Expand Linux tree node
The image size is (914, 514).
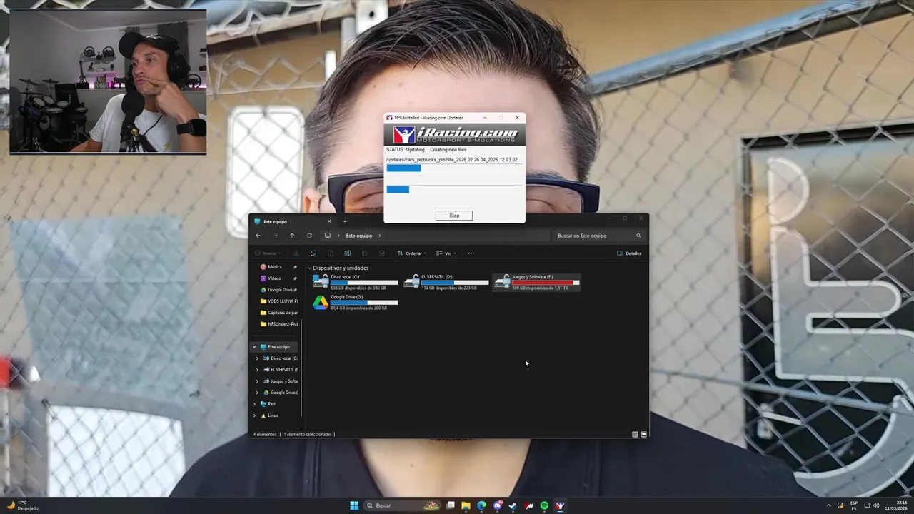[254, 415]
